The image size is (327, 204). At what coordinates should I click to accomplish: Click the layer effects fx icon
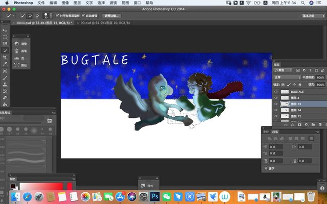(x=293, y=124)
